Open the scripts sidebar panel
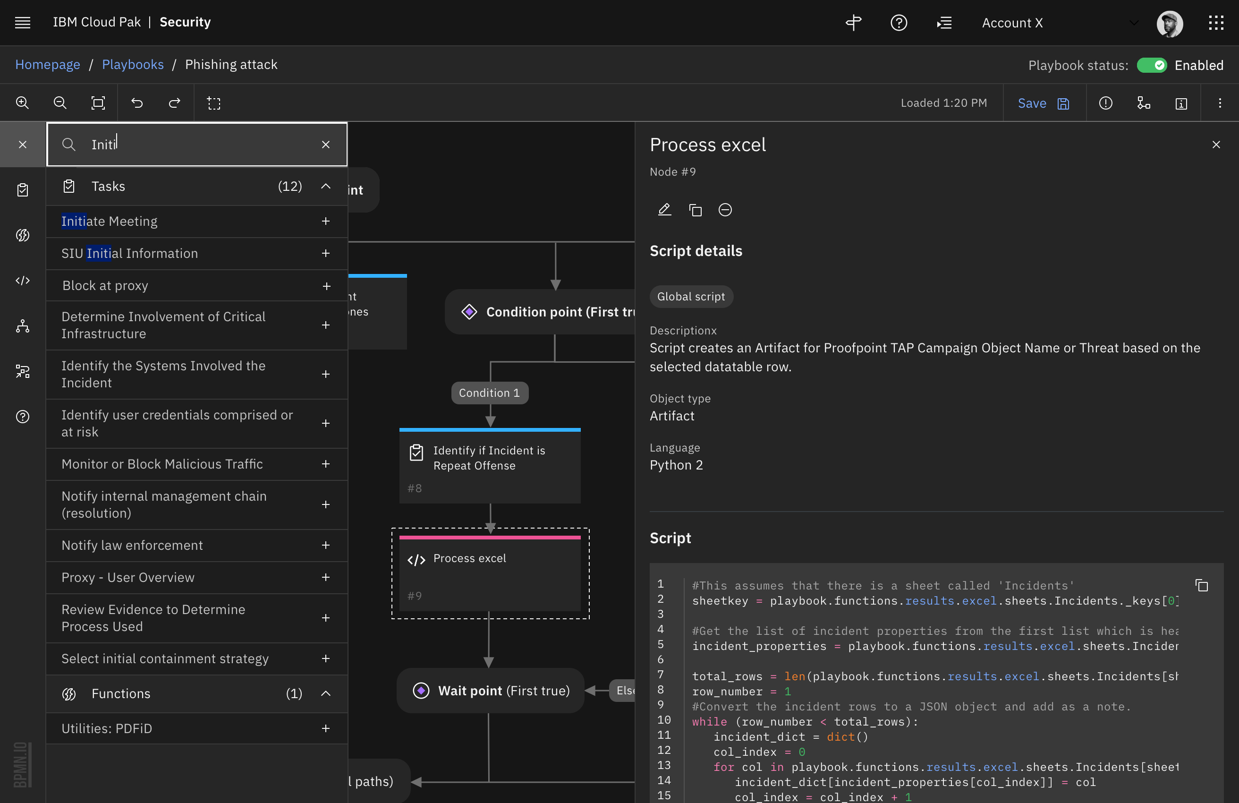Image resolution: width=1239 pixels, height=803 pixels. coord(22,280)
